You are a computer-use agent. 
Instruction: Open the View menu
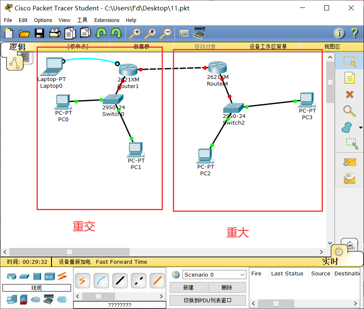click(x=64, y=20)
